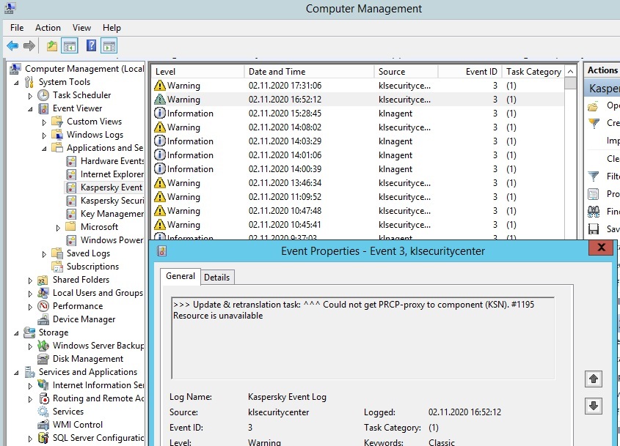
Task: Open the Action menu
Action: [x=48, y=28]
